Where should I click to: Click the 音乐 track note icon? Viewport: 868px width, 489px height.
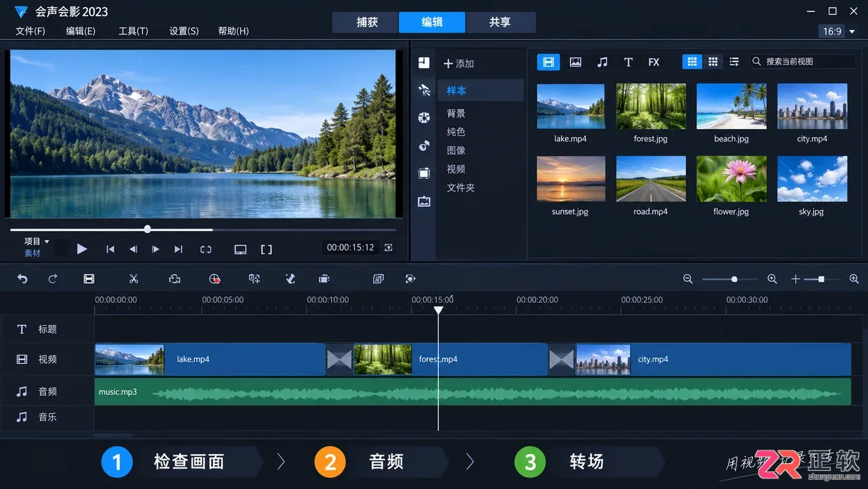(x=22, y=417)
